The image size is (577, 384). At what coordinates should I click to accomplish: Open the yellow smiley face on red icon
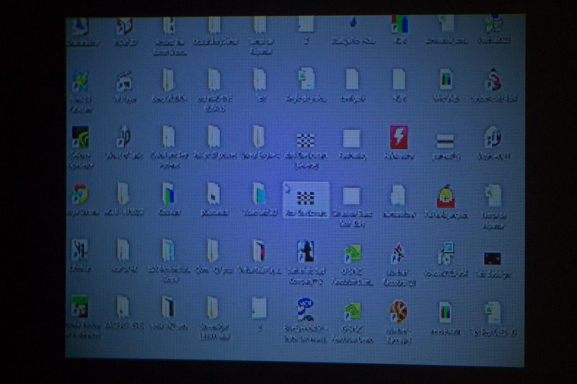coord(446,196)
